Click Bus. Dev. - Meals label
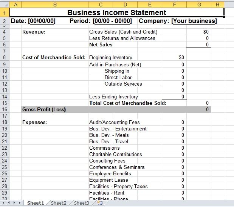Viewport: 234px width, 207px height. tap(109, 135)
